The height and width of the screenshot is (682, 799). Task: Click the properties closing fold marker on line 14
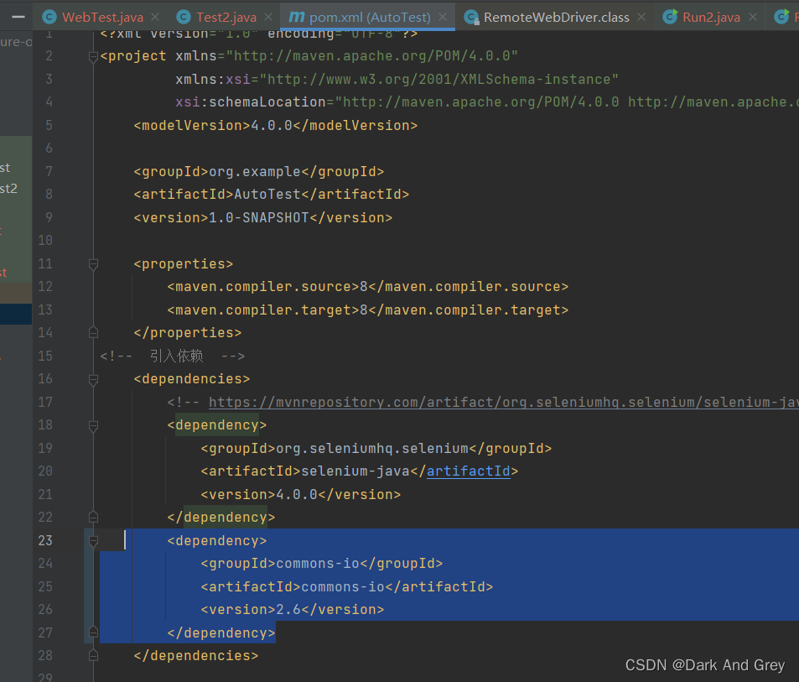93,333
